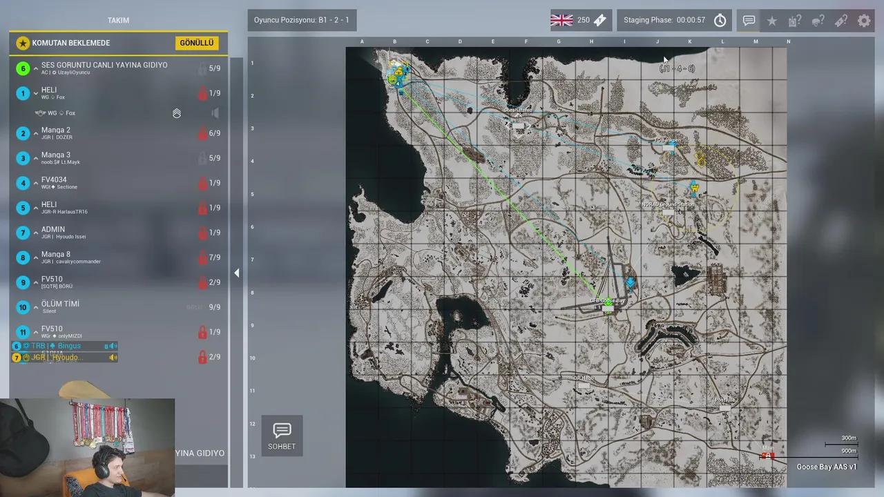Select the FOB Inkpen marker on map
The width and height of the screenshot is (884, 497).
coord(668,148)
